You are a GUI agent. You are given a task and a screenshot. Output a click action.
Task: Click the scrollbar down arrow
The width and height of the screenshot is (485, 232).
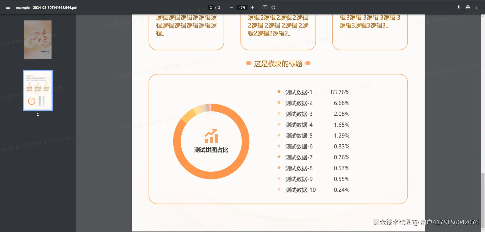point(483,230)
